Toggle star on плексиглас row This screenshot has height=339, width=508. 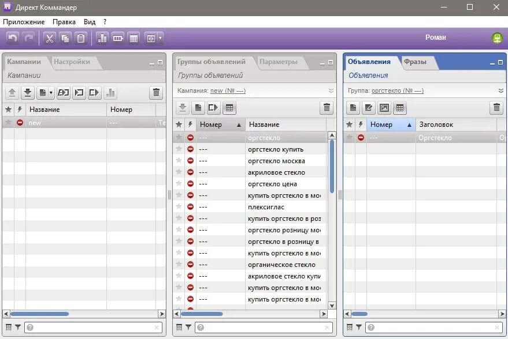(179, 206)
